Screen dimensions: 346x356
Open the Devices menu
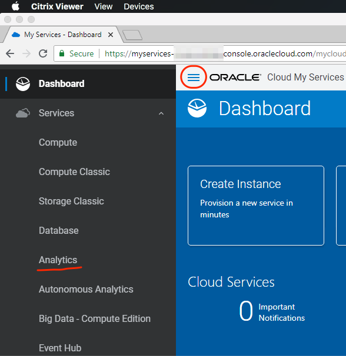tap(138, 6)
